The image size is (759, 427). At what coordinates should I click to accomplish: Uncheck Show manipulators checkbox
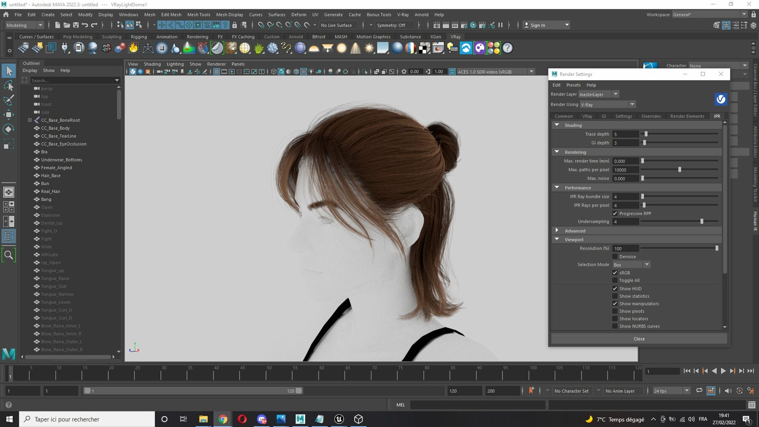click(x=615, y=303)
